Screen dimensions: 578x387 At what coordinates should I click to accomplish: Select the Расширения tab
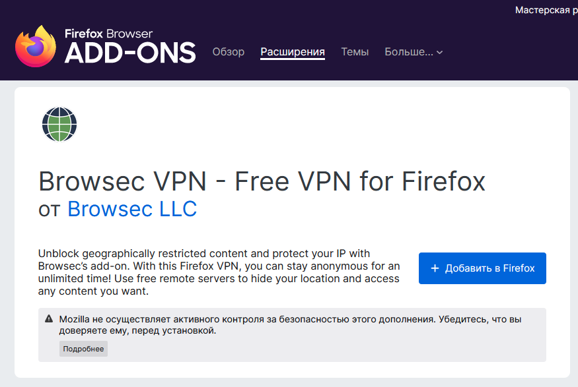[293, 52]
